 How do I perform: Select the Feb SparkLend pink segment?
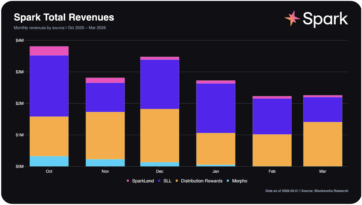(272, 97)
